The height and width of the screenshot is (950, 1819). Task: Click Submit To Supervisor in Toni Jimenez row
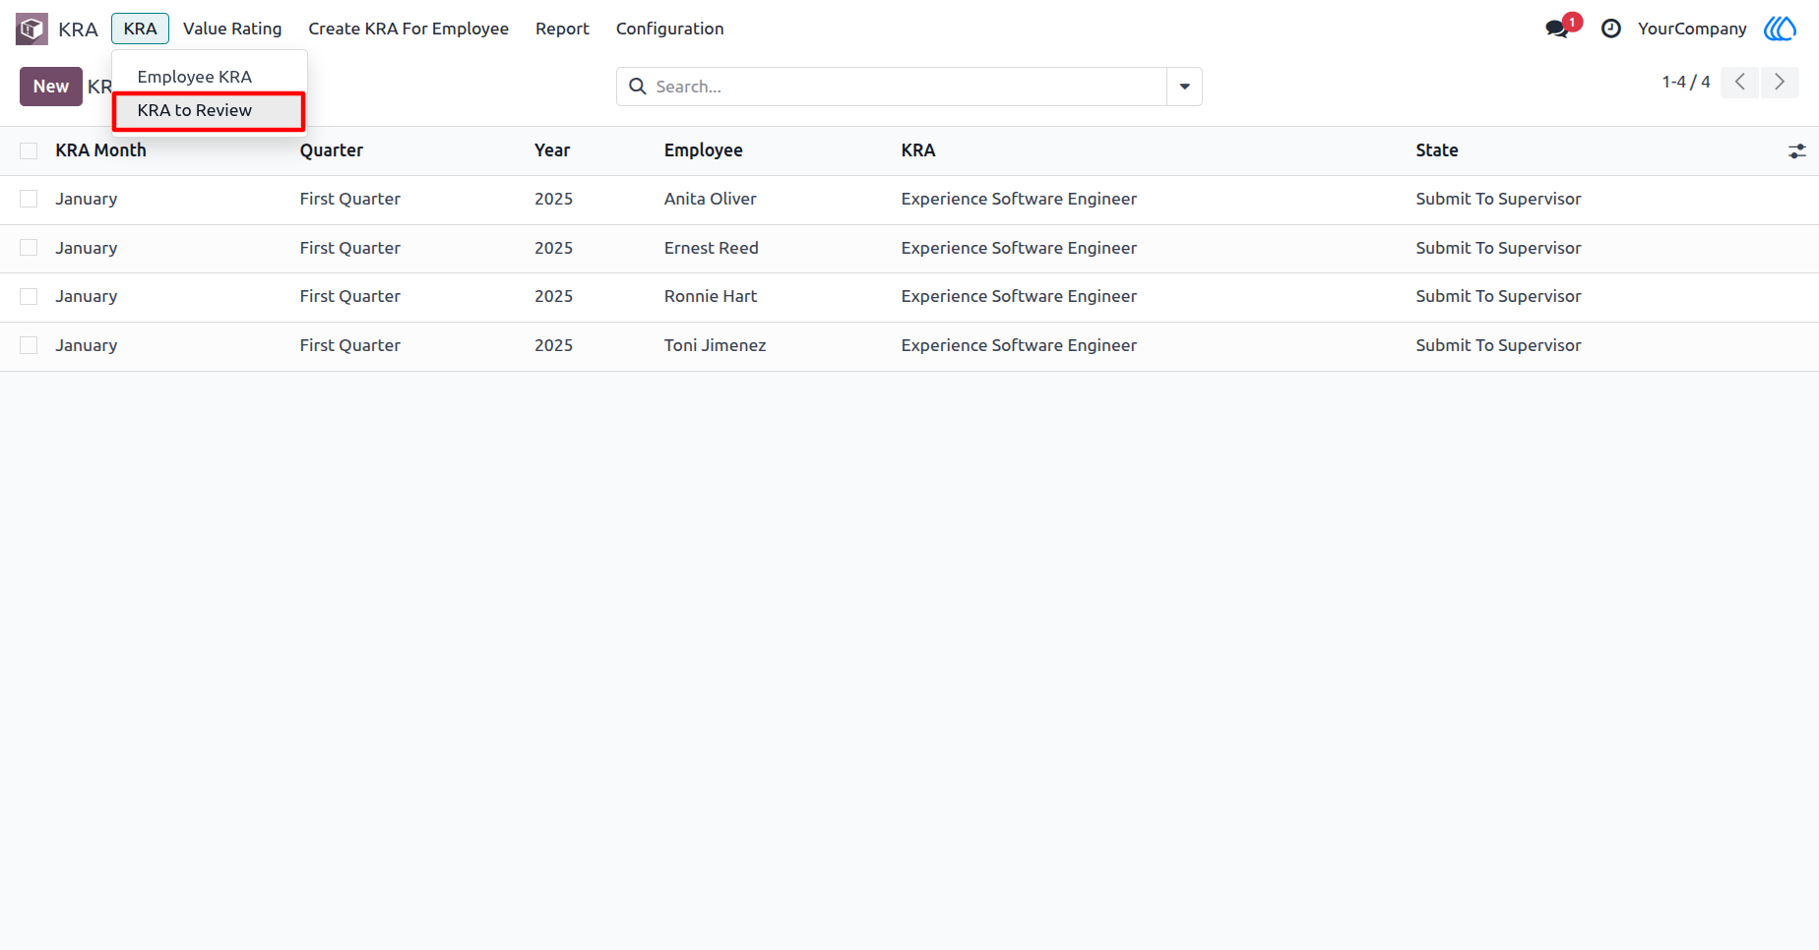[1498, 345]
